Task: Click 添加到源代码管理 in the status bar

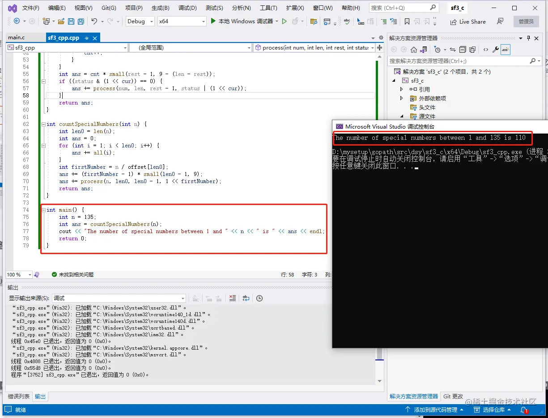Action: [435, 410]
